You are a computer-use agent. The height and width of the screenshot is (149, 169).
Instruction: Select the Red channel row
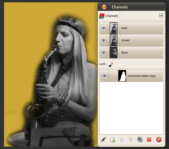click(x=131, y=28)
